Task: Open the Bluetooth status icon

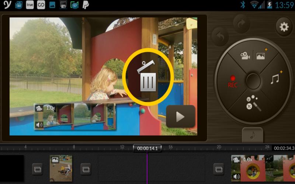Action: click(243, 5)
